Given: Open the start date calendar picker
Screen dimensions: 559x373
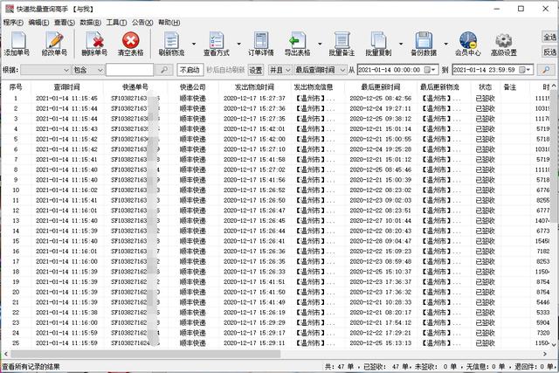Looking at the screenshot, I should pos(432,70).
